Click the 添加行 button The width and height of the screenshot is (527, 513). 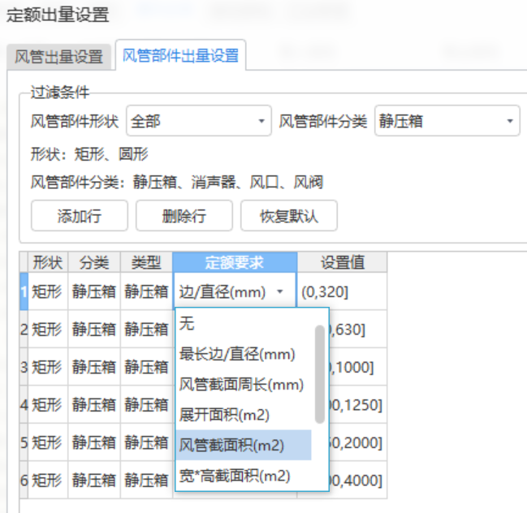tap(79, 216)
